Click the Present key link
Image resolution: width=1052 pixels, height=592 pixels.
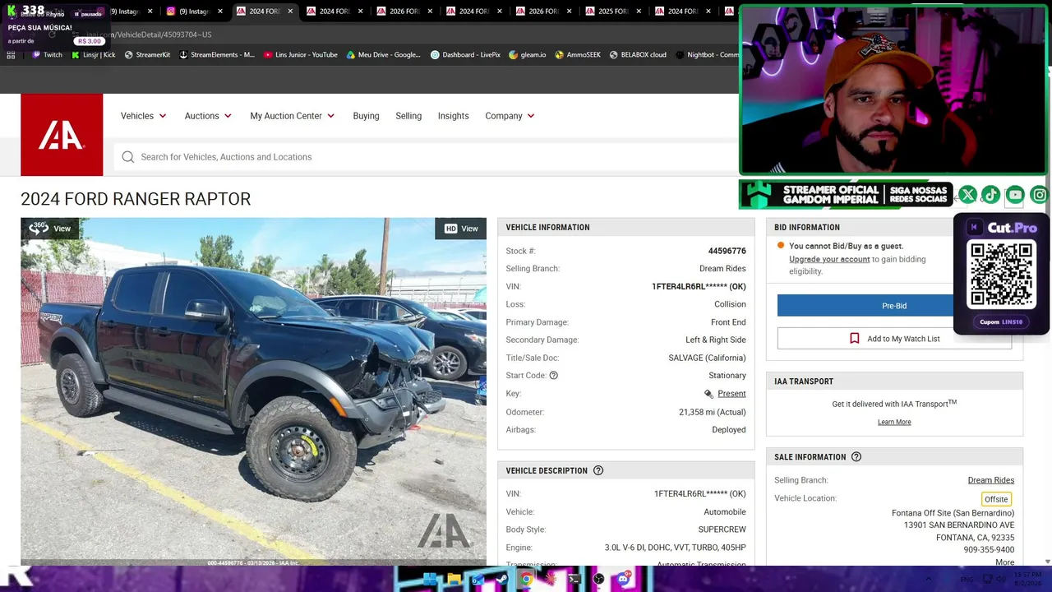(731, 394)
